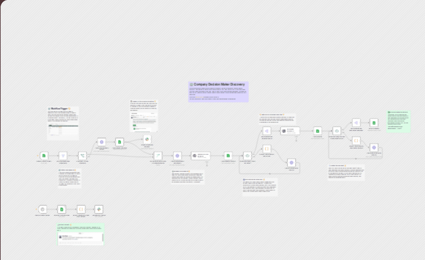Click the sticky note below the second loop node
425x260 pixels.
point(346,172)
